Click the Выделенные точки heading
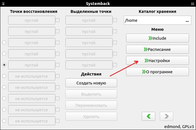Screen dimensions: 196x130 coord(91,11)
